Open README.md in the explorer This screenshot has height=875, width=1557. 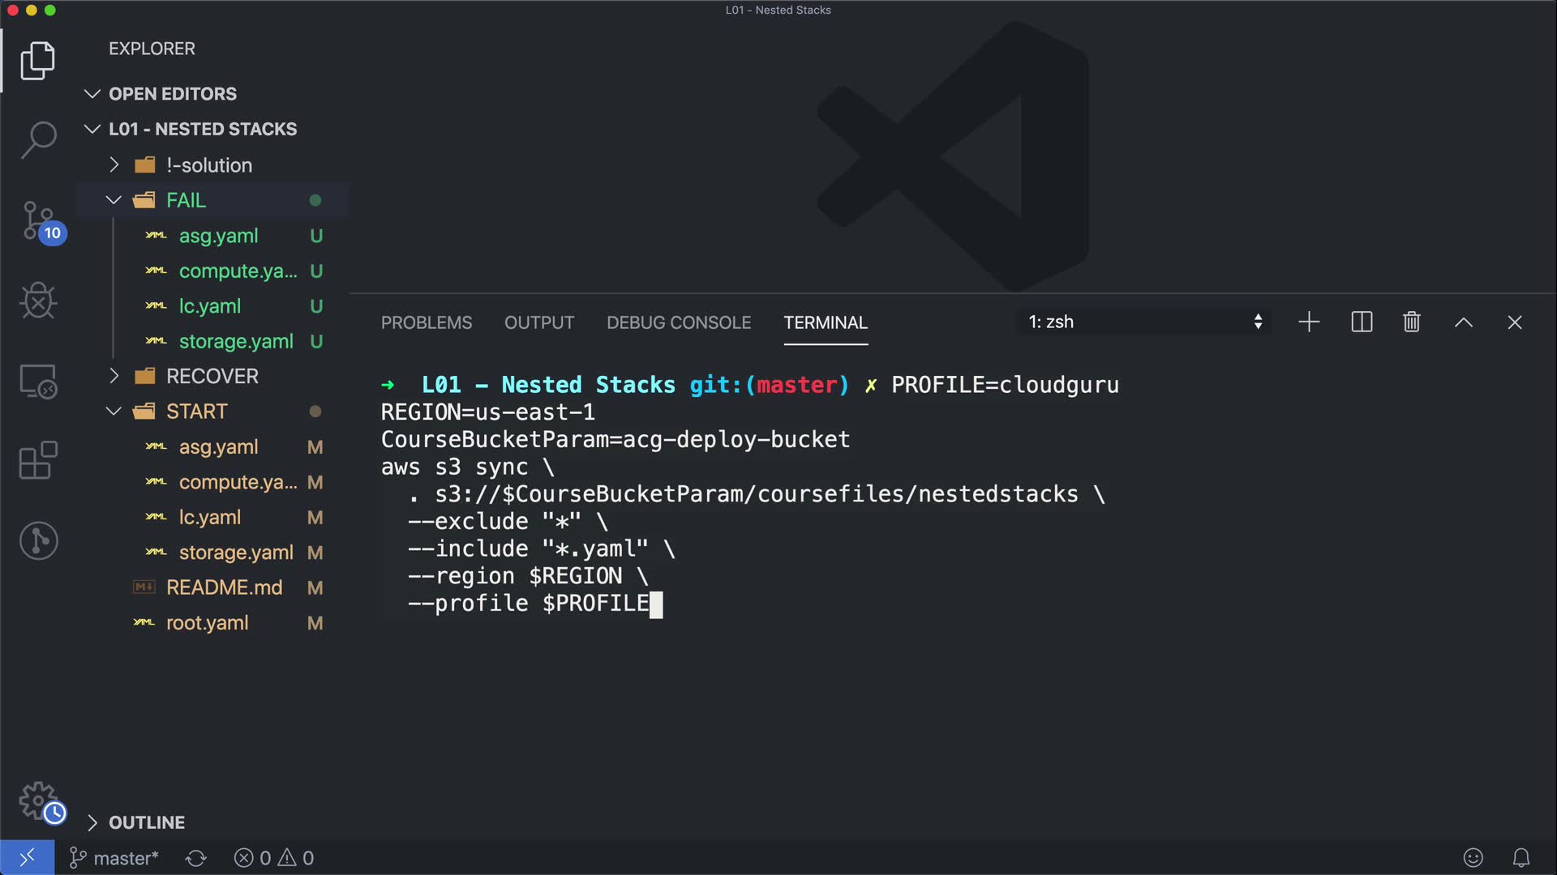point(224,587)
